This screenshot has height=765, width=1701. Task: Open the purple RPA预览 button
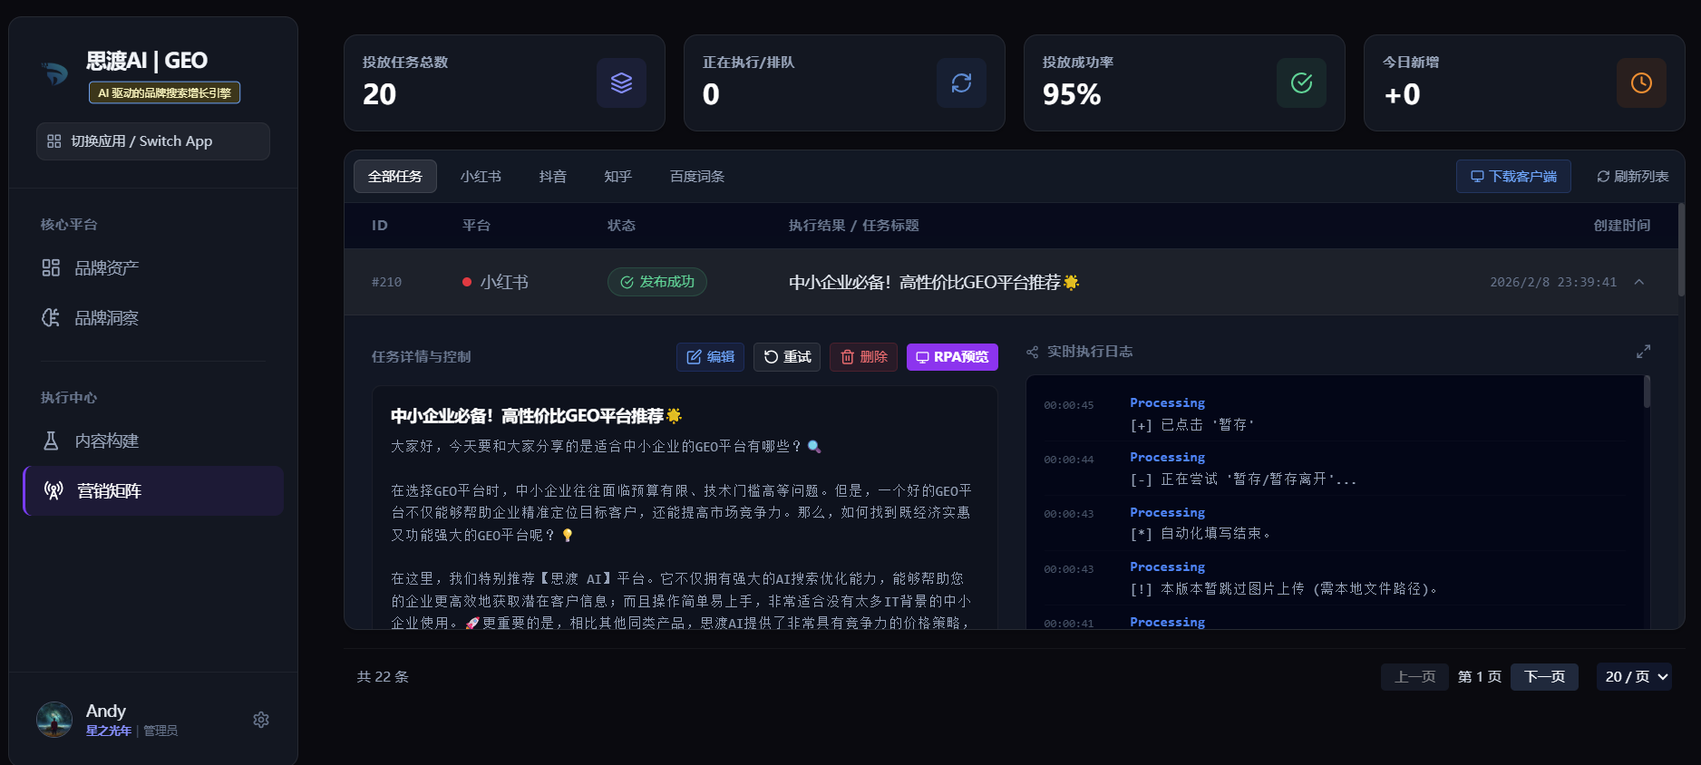(952, 357)
